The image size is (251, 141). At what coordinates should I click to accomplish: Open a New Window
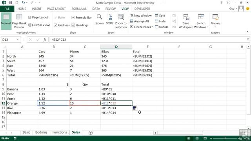pyautogui.click(x=141, y=16)
